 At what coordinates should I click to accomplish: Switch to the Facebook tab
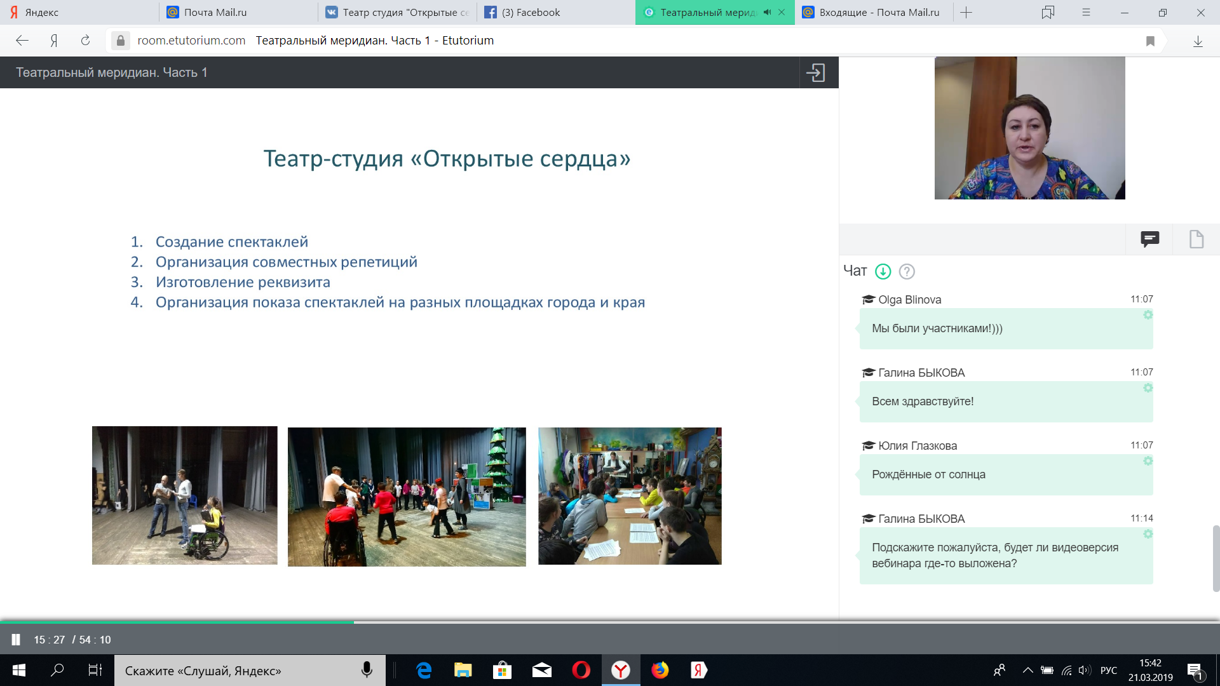pyautogui.click(x=531, y=12)
